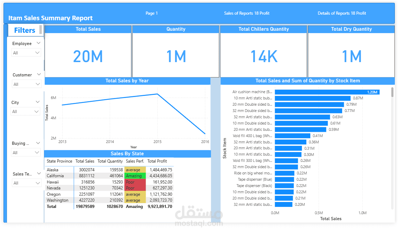The width and height of the screenshot is (398, 232).
Task: Click the Ride on big wheel mo... label
Action: point(253,173)
